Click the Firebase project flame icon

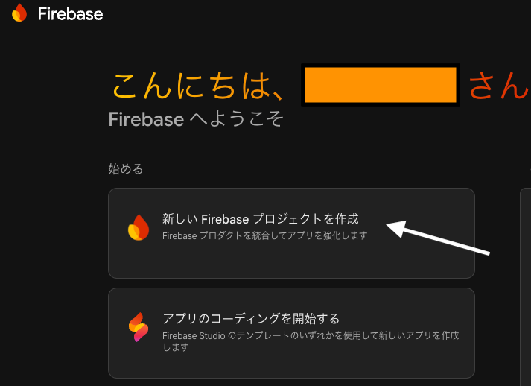tap(139, 227)
